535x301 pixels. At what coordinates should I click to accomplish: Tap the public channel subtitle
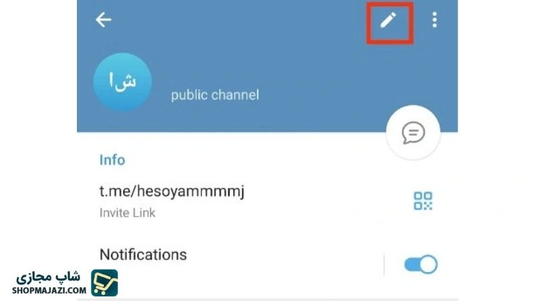pyautogui.click(x=215, y=95)
